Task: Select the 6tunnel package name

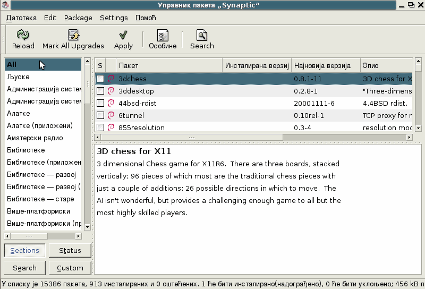Action: pos(131,115)
